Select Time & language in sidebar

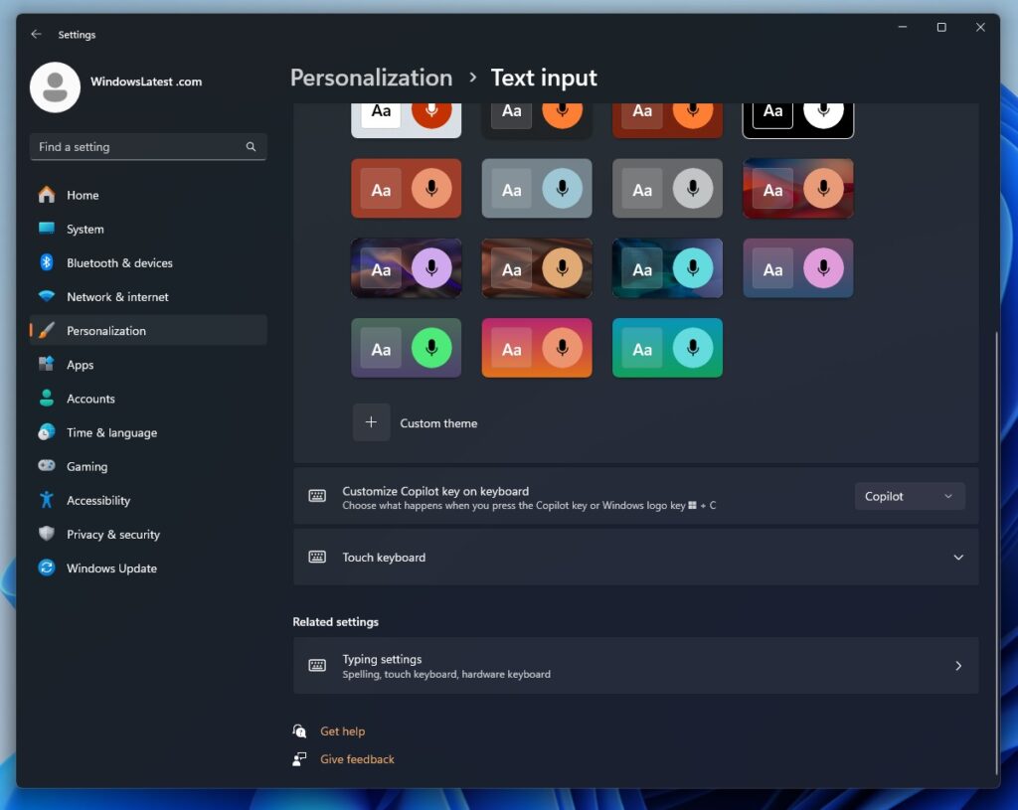point(111,432)
